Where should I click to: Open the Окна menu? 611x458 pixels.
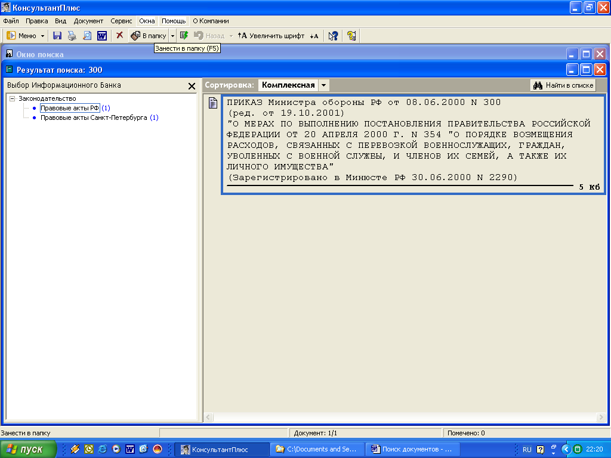click(x=147, y=21)
